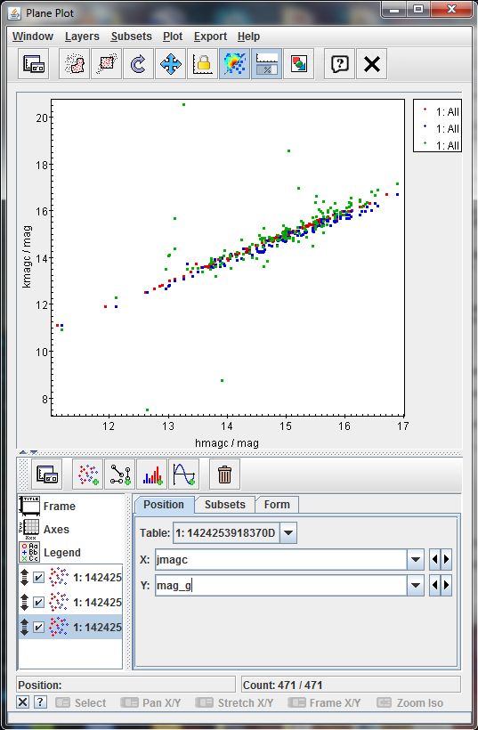Screen dimensions: 478x730
Task: Click the replot circular arrow icon
Action: click(138, 64)
